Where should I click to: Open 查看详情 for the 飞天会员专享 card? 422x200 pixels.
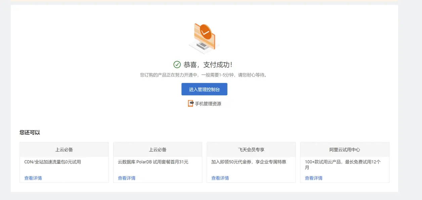point(220,178)
